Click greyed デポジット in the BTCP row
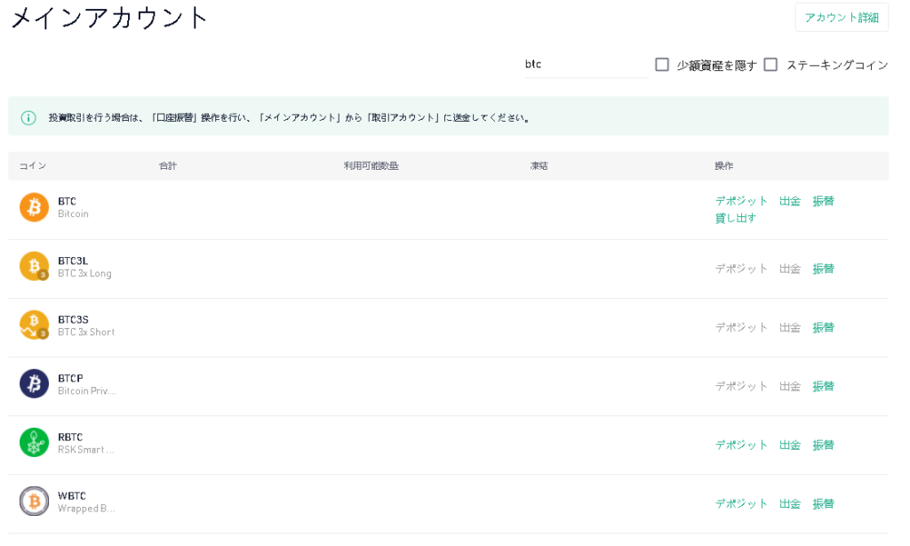The height and width of the screenshot is (546, 910). [x=741, y=386]
